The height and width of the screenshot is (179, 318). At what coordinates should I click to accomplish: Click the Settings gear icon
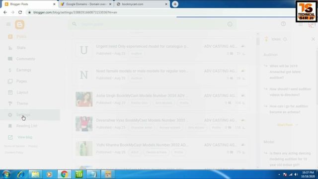click(x=10, y=115)
